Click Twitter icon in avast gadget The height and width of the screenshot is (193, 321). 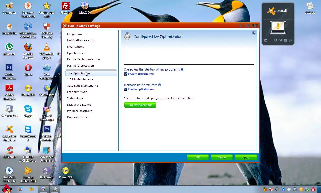click(x=280, y=40)
